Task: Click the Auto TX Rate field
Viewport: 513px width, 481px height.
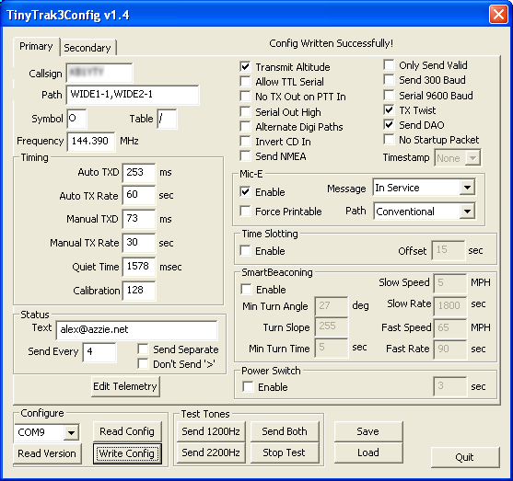Action: coord(139,195)
